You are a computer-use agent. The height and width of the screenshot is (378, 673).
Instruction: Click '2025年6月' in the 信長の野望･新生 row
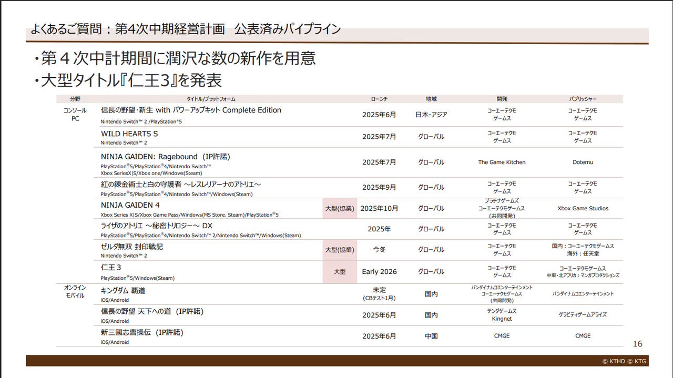pos(379,115)
